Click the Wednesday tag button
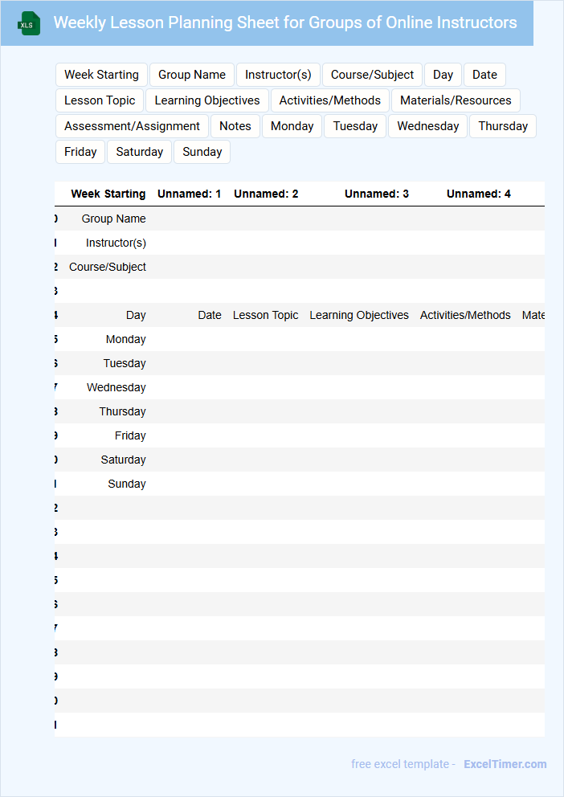Viewport: 564px width, 797px height. coord(428,126)
